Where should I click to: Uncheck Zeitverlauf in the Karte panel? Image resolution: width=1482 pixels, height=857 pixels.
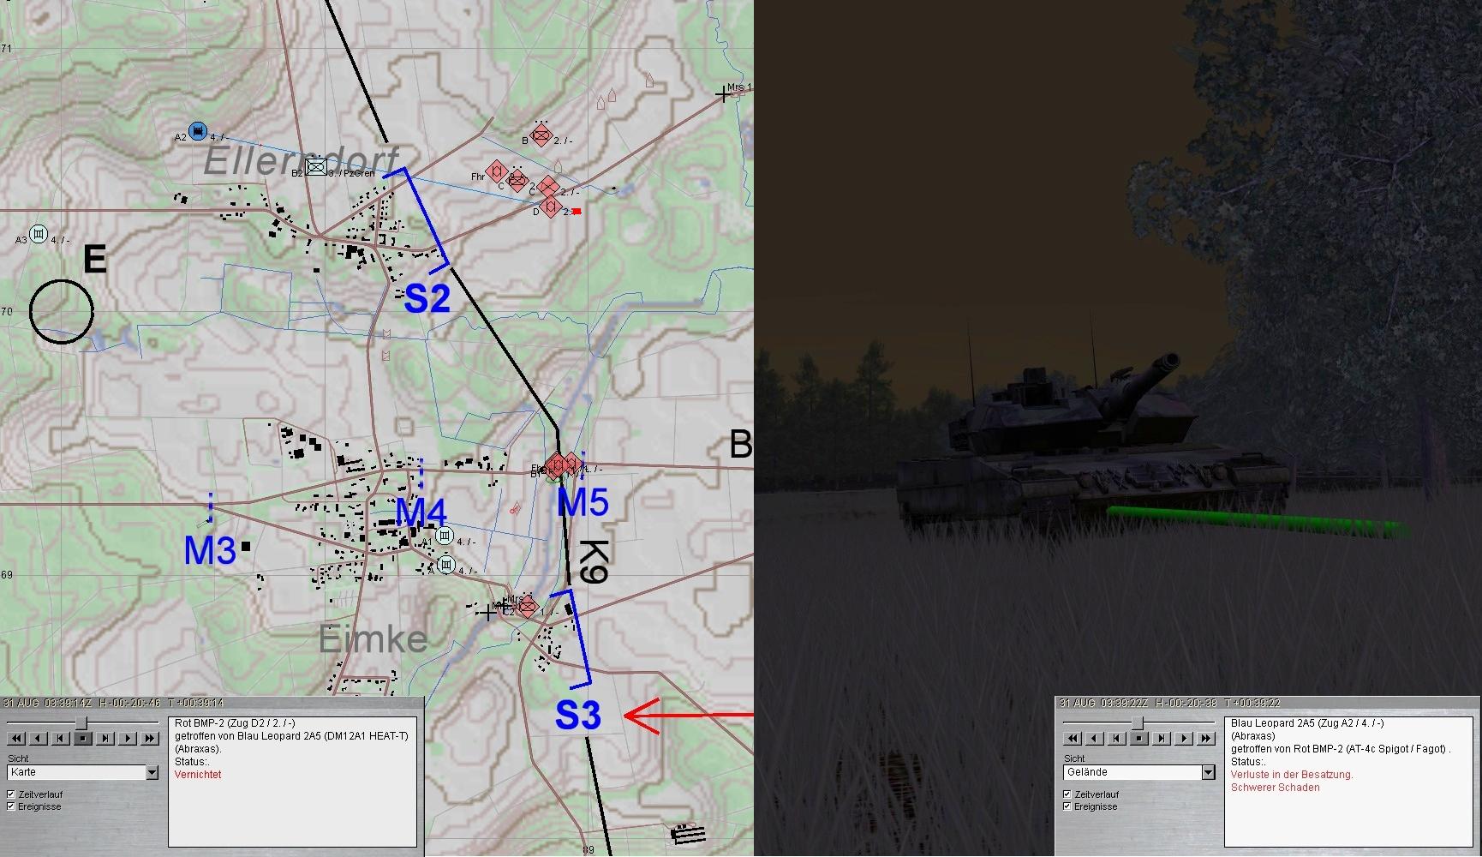(11, 794)
